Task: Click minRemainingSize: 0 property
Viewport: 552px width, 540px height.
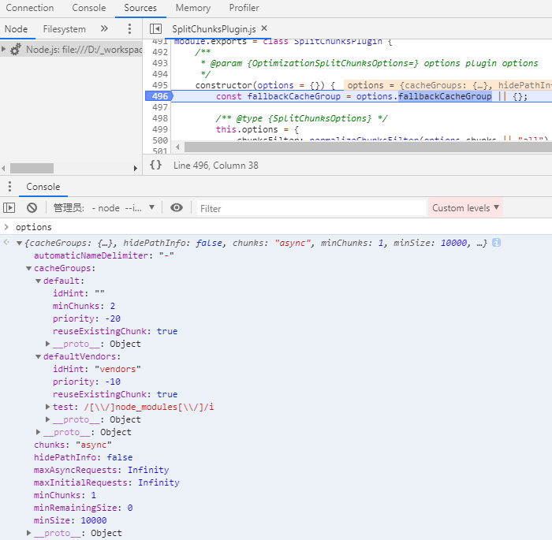Action: tap(83, 508)
